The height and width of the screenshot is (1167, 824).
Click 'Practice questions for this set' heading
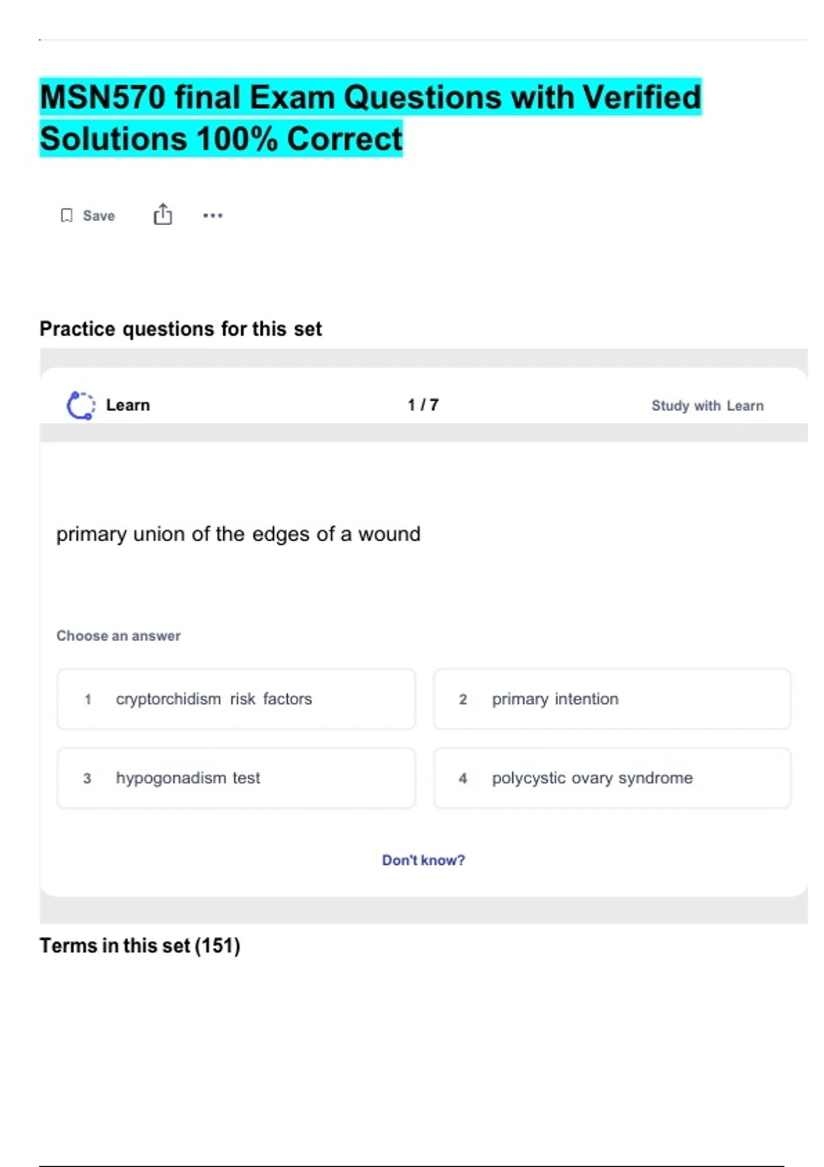tap(181, 329)
